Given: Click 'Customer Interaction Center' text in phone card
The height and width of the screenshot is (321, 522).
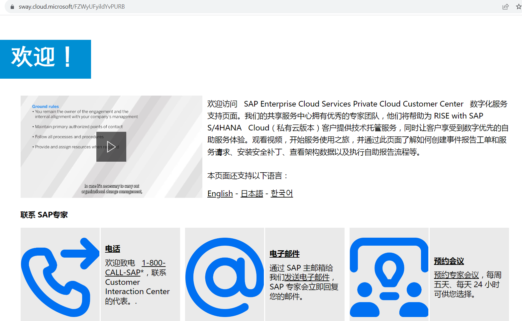Looking at the screenshot, I should [137, 287].
